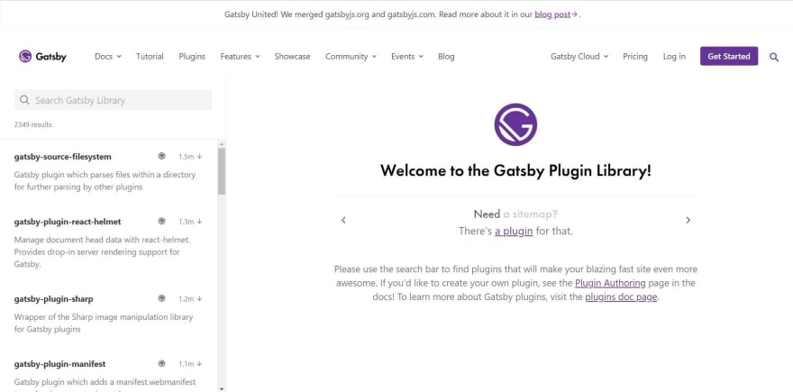Open the plugins doc page link
793x392 pixels.
pyautogui.click(x=621, y=296)
